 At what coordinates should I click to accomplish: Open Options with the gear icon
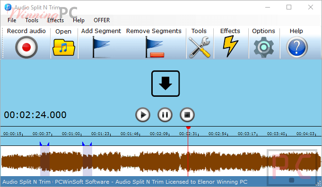tap(264, 47)
